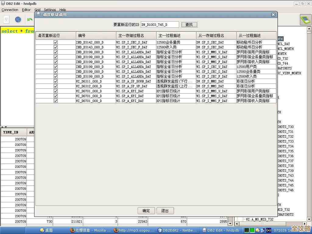Image resolution: width=312 pixels, height=234 pixels.
Task: Confirm the dialog with the 确定 button
Action: tap(146, 211)
